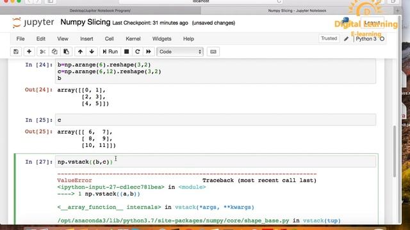Open the View menu
The height and width of the screenshot is (230, 410).
[63, 39]
